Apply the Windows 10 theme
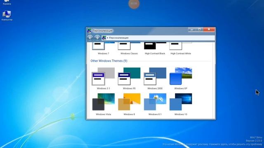This screenshot has height=148, width=264. (x=181, y=104)
